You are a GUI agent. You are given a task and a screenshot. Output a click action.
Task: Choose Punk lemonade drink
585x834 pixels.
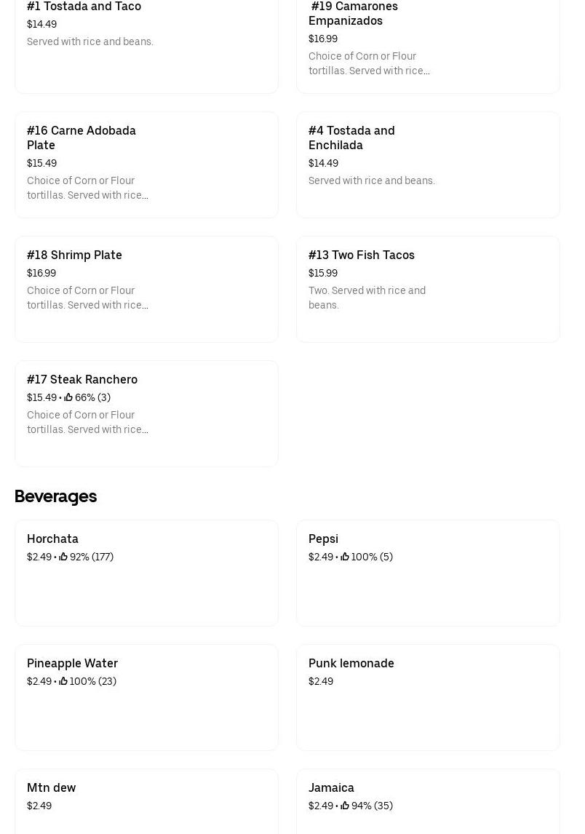[x=428, y=697]
